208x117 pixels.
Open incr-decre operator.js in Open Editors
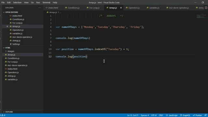[x=22, y=37]
